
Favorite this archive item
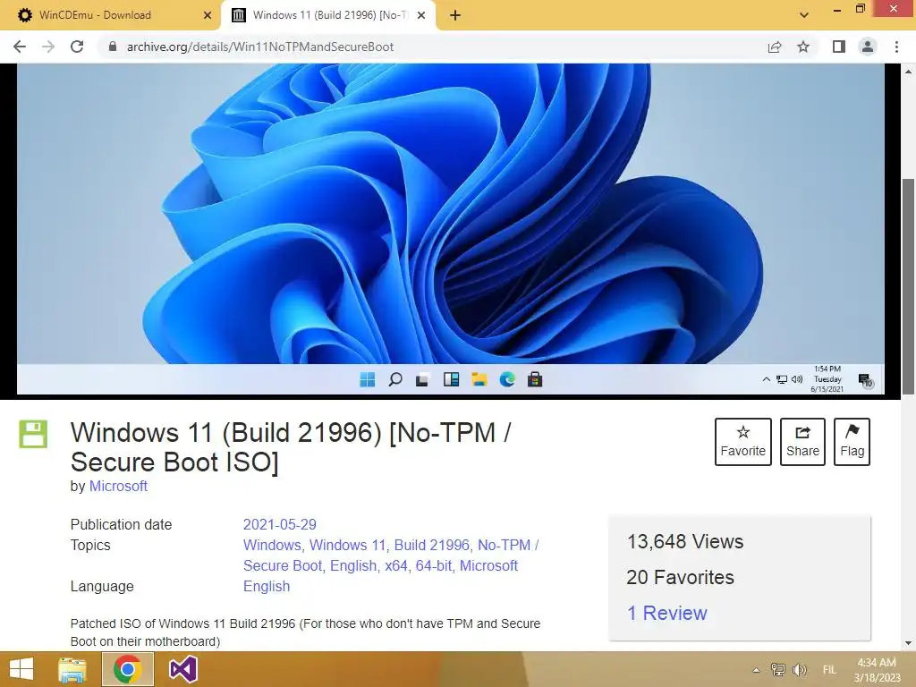click(743, 442)
